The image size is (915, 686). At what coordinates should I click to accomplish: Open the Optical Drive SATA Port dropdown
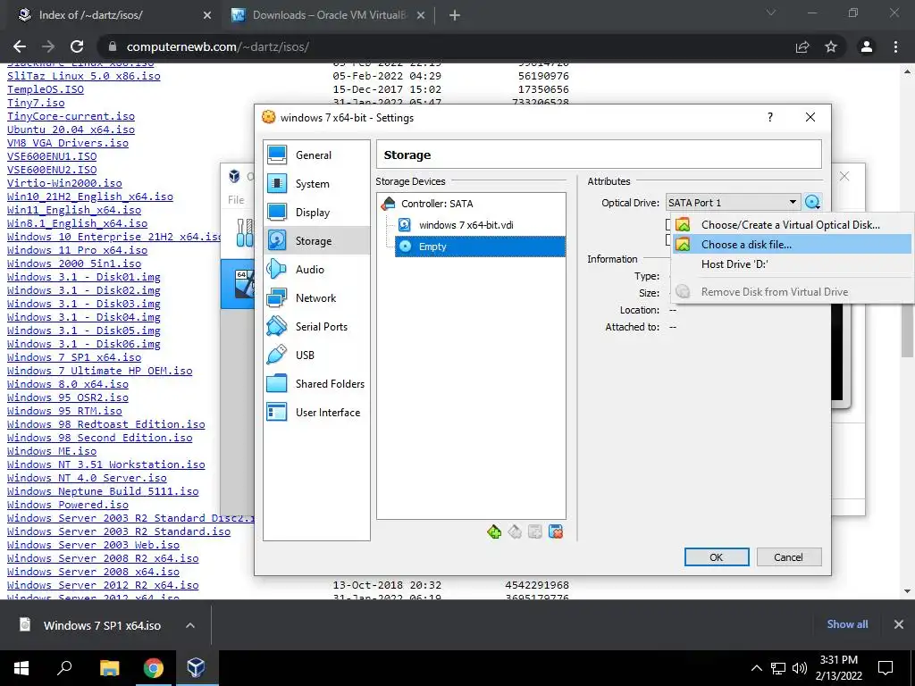tap(733, 203)
